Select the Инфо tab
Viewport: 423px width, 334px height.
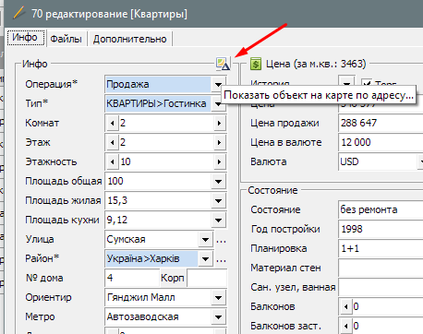25,38
